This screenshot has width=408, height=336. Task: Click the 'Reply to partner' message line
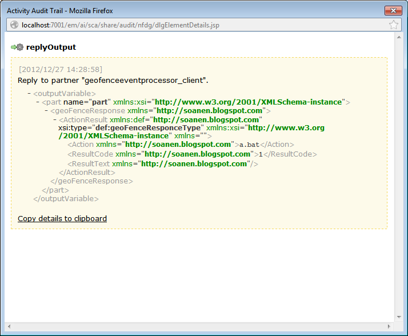point(113,81)
